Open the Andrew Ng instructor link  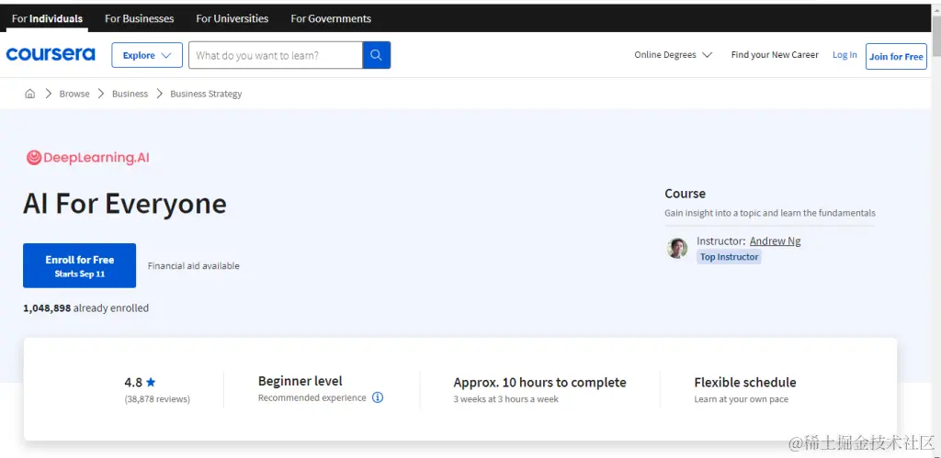pyautogui.click(x=775, y=241)
